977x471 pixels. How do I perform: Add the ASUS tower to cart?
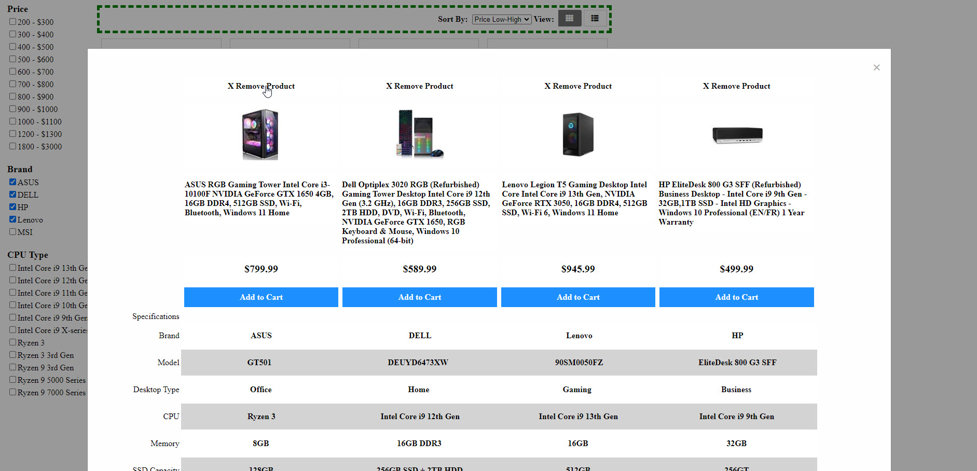261,297
